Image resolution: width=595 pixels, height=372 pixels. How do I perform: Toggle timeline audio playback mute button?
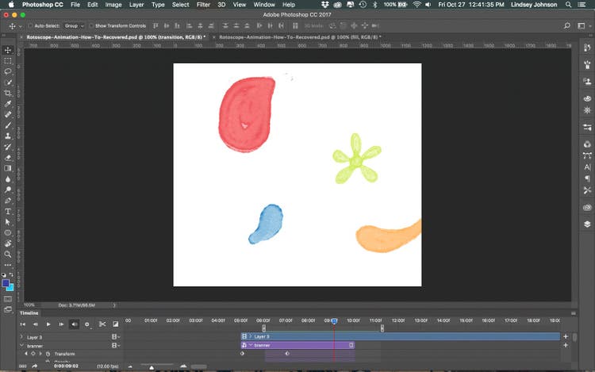[75, 324]
